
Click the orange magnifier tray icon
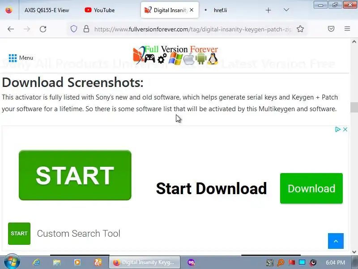point(281,262)
